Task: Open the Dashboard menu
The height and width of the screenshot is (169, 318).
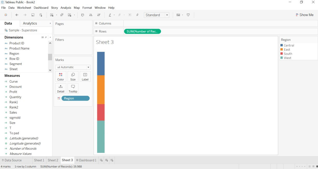Action: pos(41,8)
